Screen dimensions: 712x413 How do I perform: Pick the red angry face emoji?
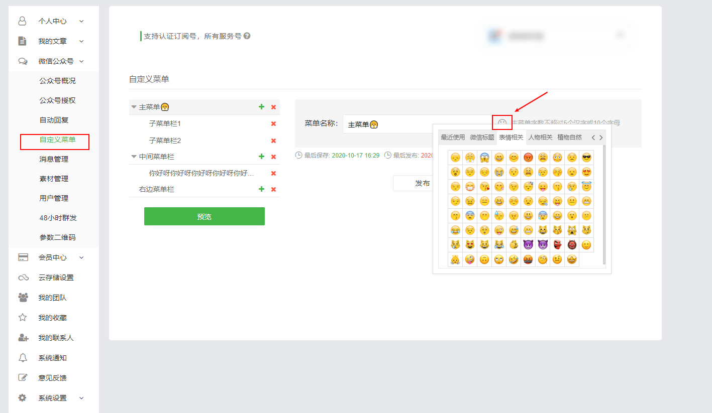coord(528,157)
